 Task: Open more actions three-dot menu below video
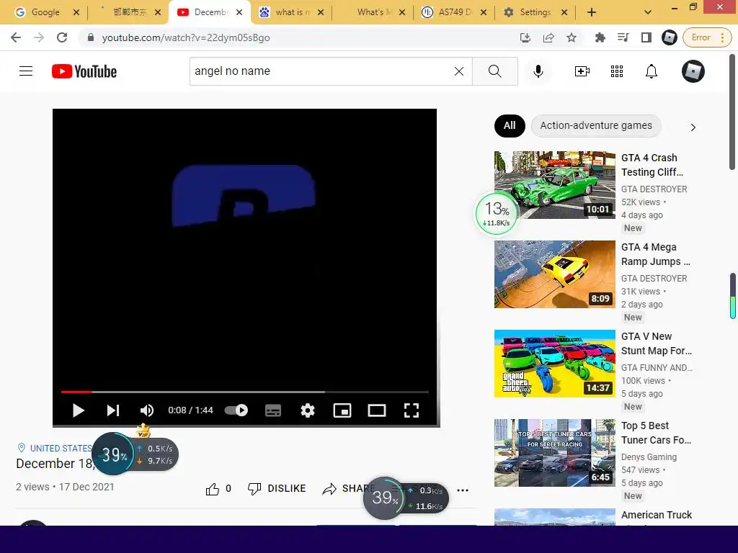point(463,490)
